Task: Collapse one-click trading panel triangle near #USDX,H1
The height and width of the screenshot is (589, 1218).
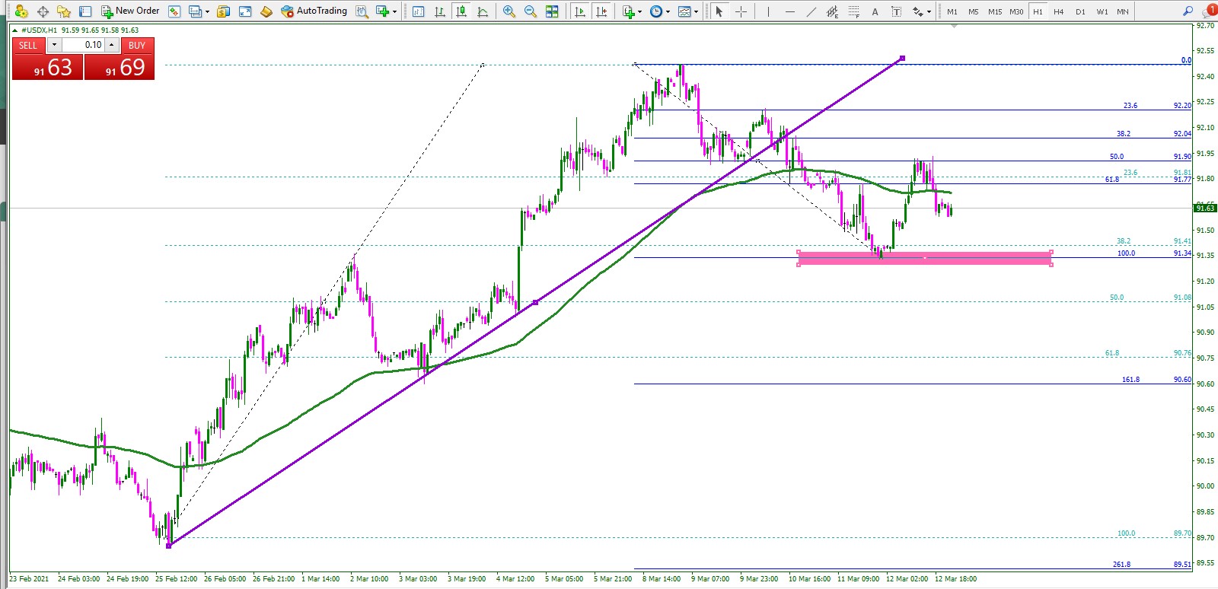Action: (x=14, y=30)
